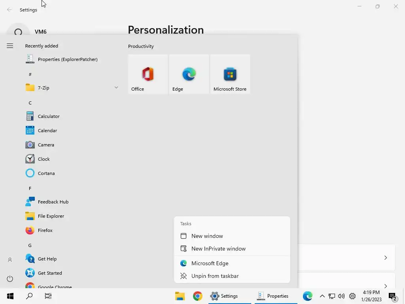Click the Edge tile in Productivity
The image size is (405, 304).
point(189,74)
